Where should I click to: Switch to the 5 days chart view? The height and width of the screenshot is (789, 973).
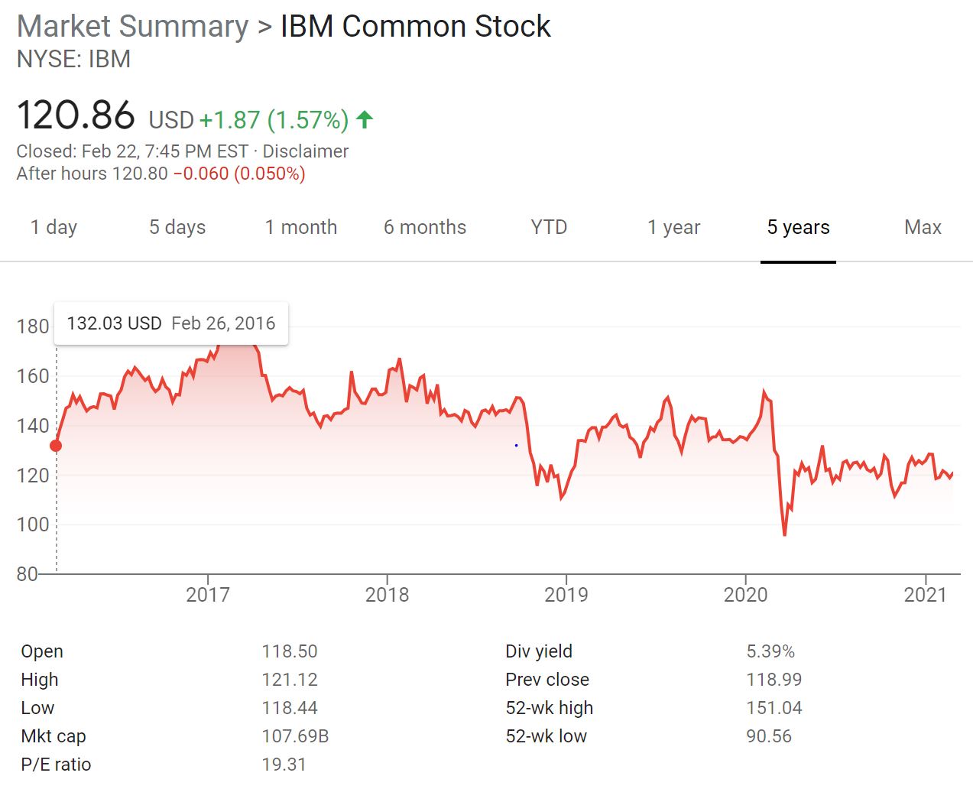click(x=176, y=227)
